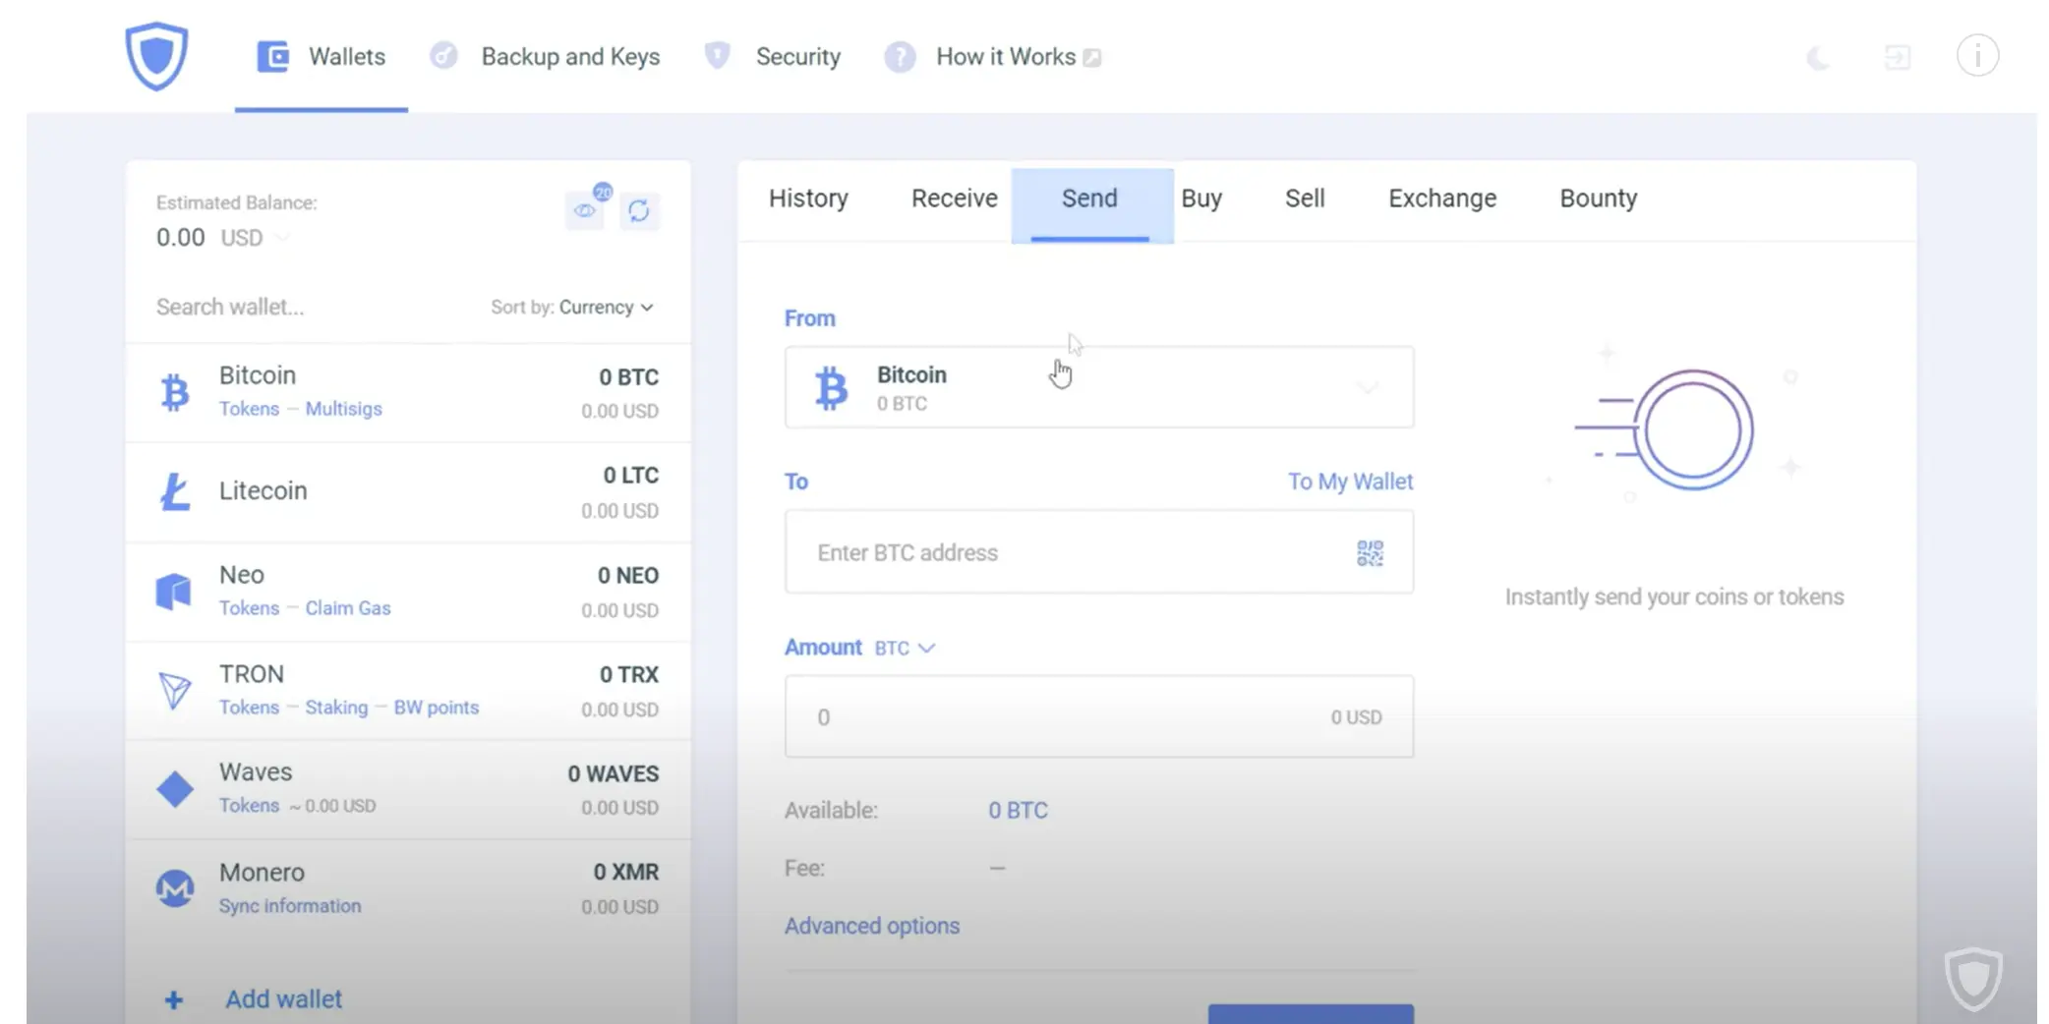Go to the Security section
The height and width of the screenshot is (1024, 2049).
pos(797,57)
